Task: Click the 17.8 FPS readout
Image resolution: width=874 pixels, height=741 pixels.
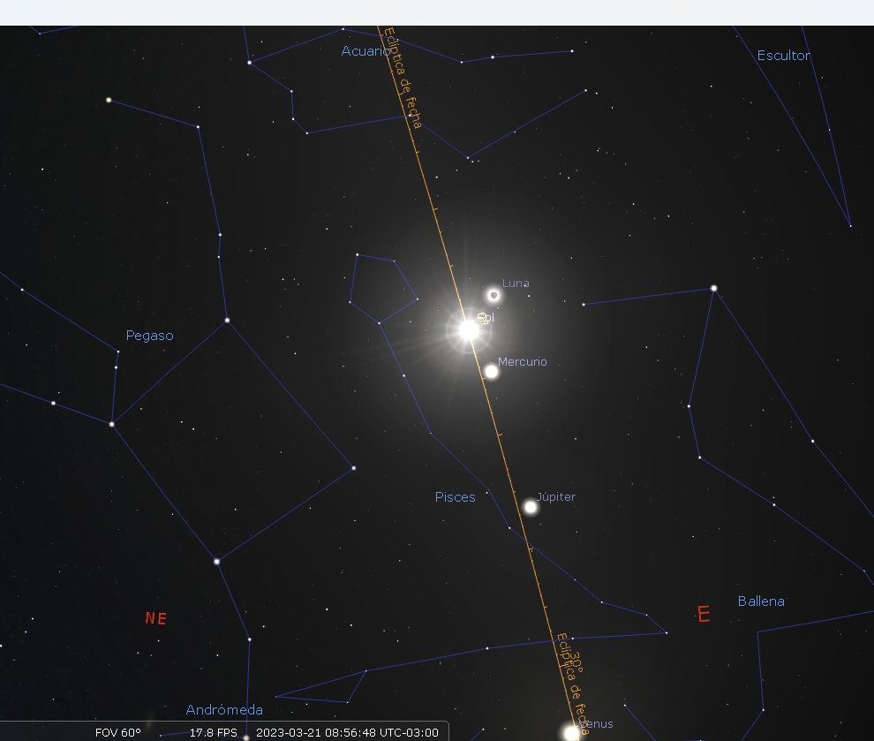Action: 214,733
